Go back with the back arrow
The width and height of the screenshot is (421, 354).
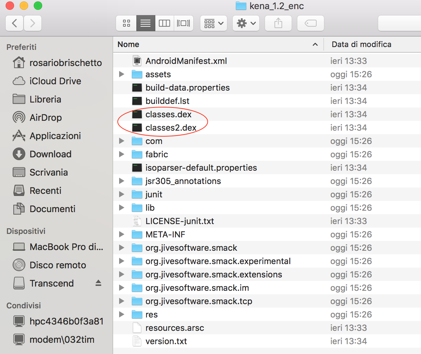coord(15,23)
